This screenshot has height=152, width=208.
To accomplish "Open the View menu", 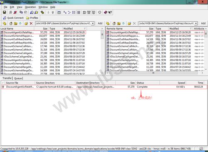I will tap(20, 7).
